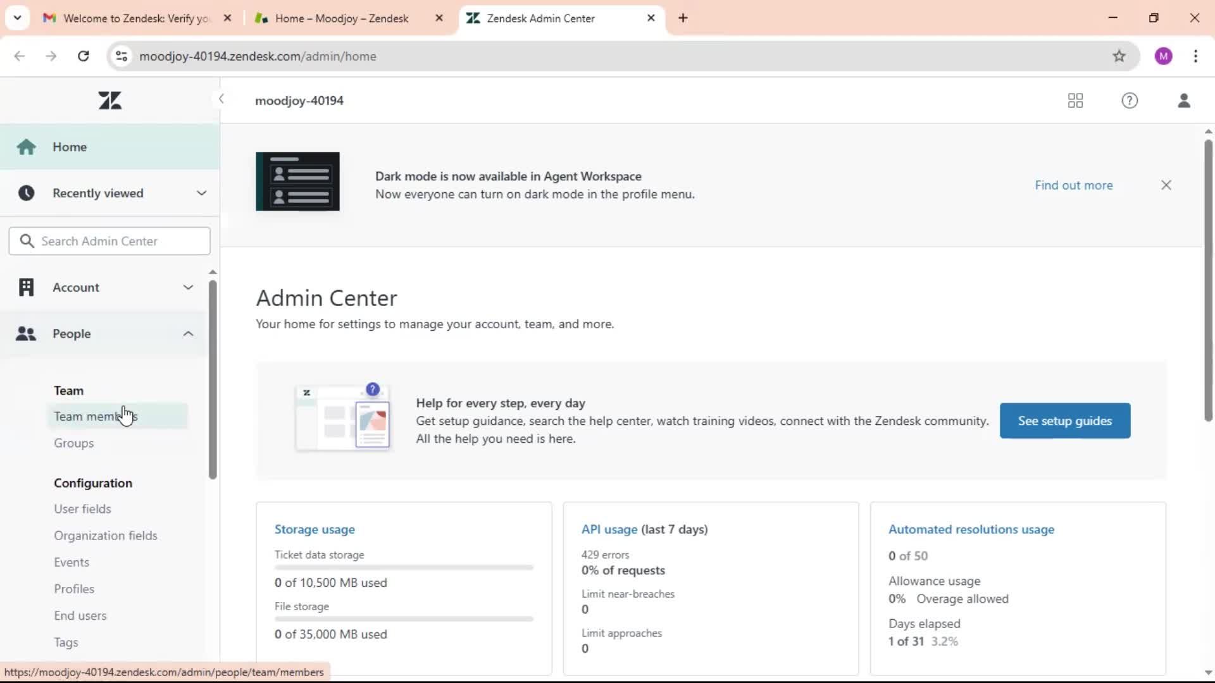
Task: Close the Gmail Welcome to Zendesk tab
Action: pyautogui.click(x=227, y=18)
